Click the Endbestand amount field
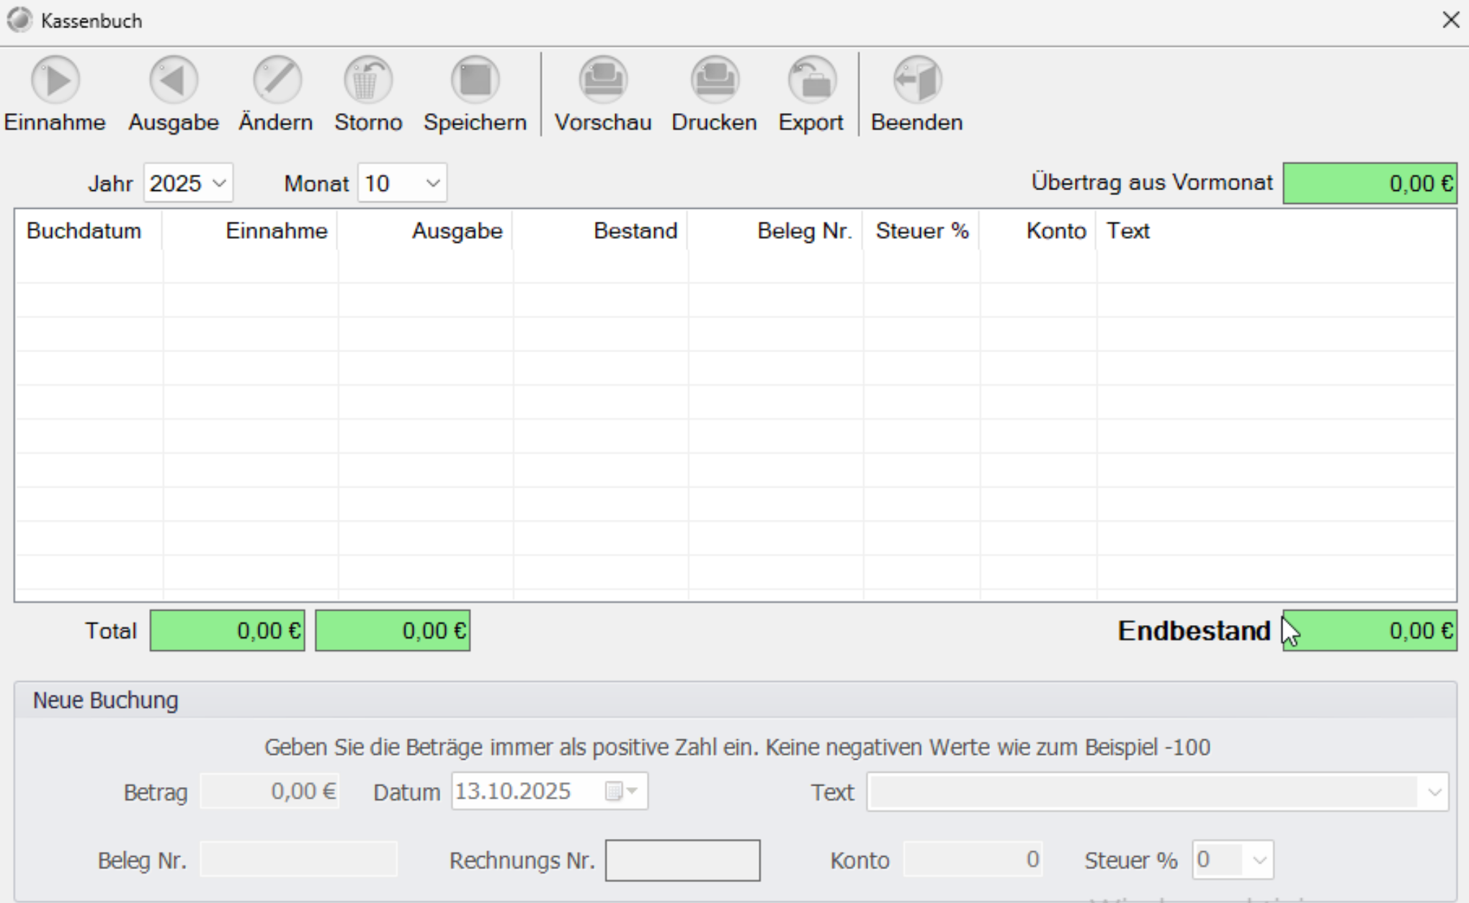 [x=1370, y=631]
